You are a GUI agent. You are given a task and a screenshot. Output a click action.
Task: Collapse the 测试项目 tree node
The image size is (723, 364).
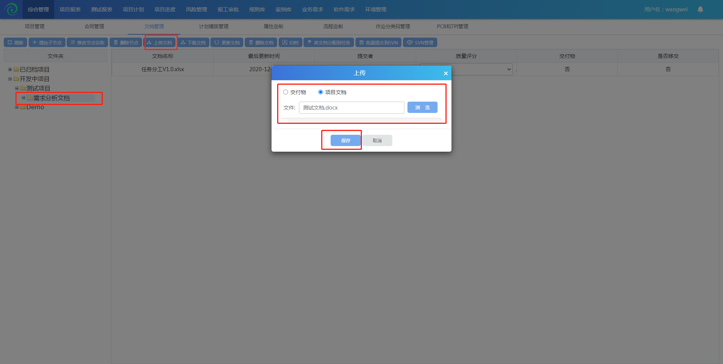click(17, 88)
